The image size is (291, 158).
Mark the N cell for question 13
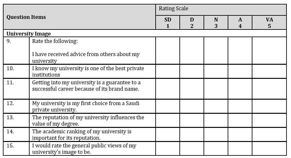point(216,121)
